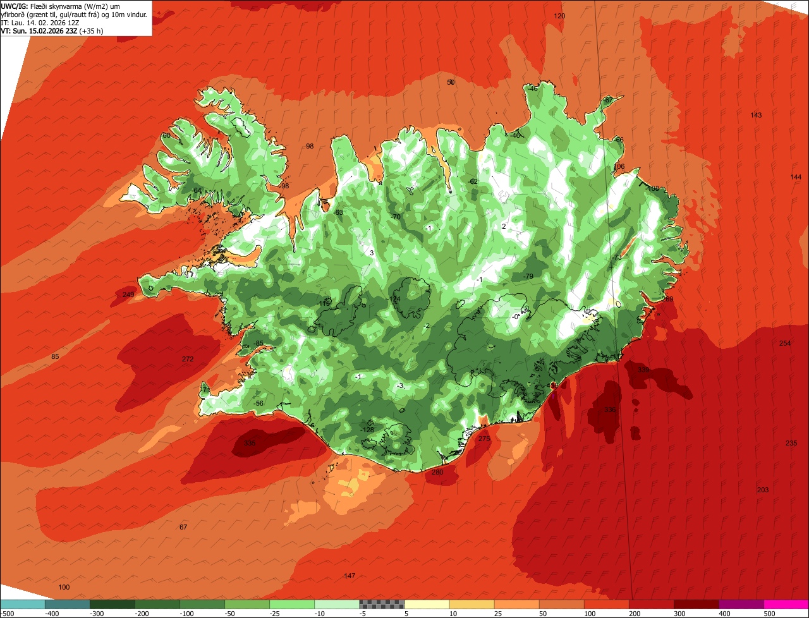The width and height of the screenshot is (809, 618).
Task: Click the map value "339"
Action: click(643, 370)
